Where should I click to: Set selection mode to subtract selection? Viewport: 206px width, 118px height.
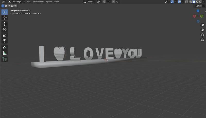point(9,6)
